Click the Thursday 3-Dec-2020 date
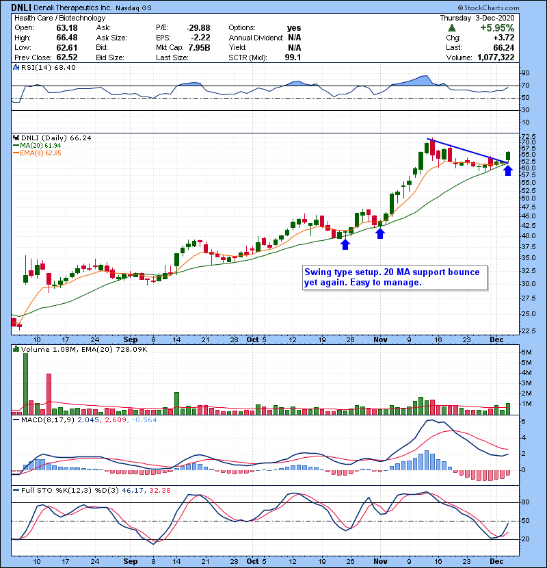This screenshot has width=547, height=568. pos(477,18)
